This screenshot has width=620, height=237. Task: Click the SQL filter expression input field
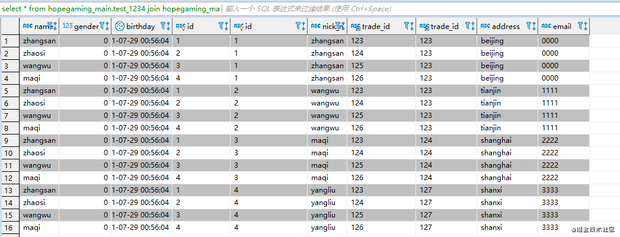click(421, 9)
